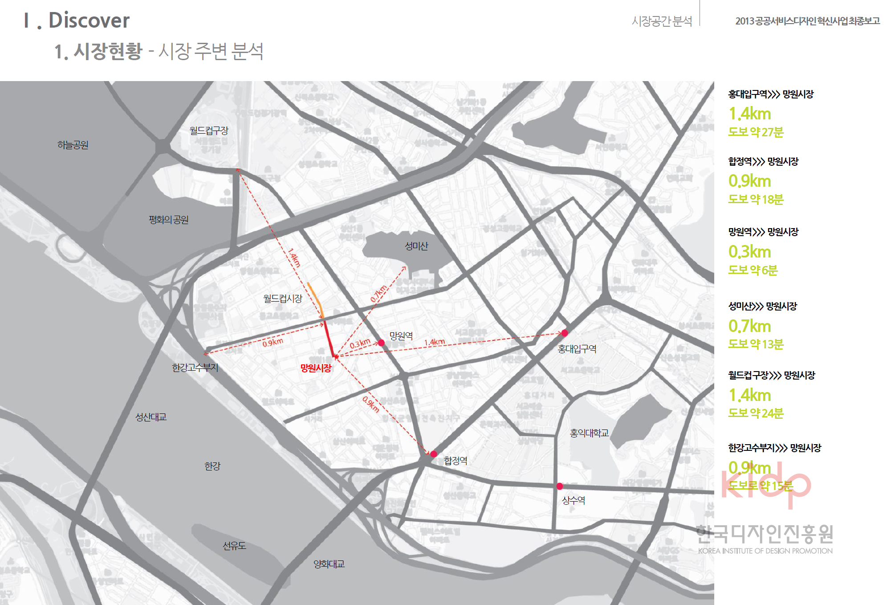Viewport: 887px width, 605px height.
Task: Click the 2013공공서비스디자인혁신사업최종보고 header text
Action: 807,21
